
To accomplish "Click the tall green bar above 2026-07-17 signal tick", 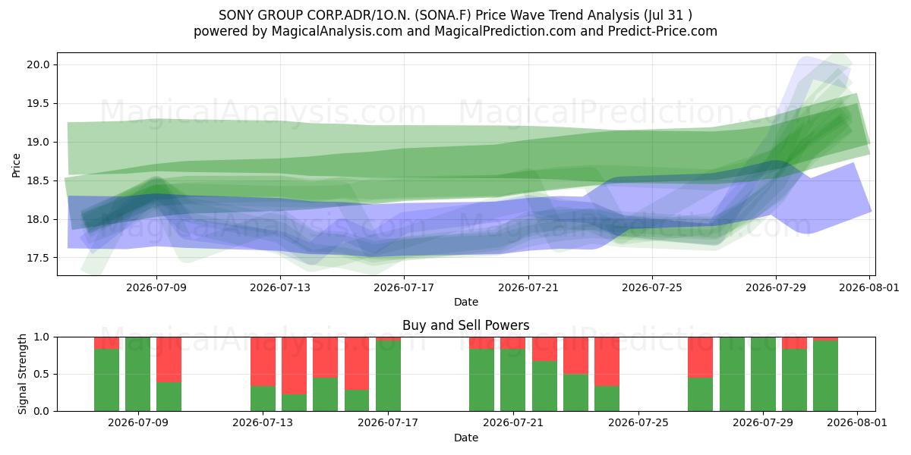I will (388, 375).
